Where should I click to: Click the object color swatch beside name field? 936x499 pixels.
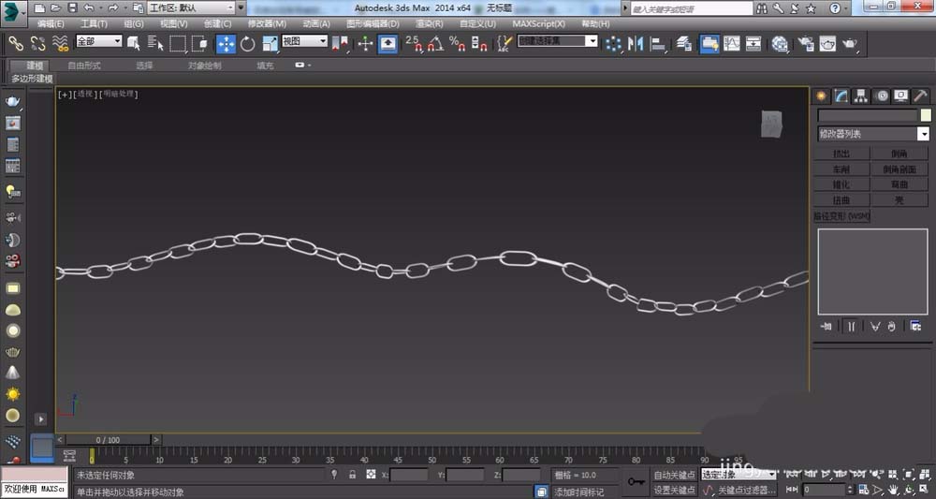click(x=926, y=115)
